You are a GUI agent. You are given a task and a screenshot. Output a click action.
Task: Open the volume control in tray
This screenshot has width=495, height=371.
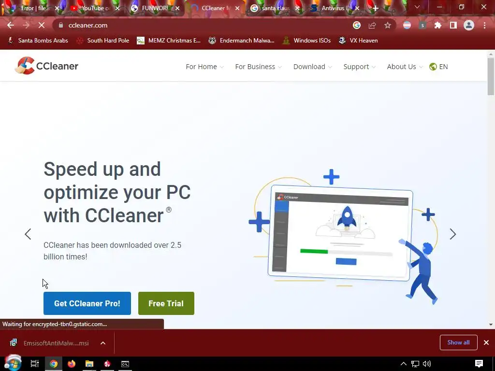pyautogui.click(x=427, y=364)
